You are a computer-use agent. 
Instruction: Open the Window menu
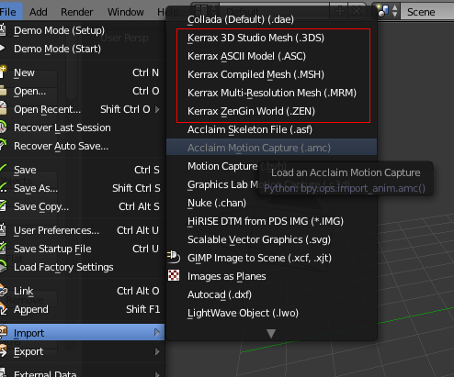coord(126,12)
